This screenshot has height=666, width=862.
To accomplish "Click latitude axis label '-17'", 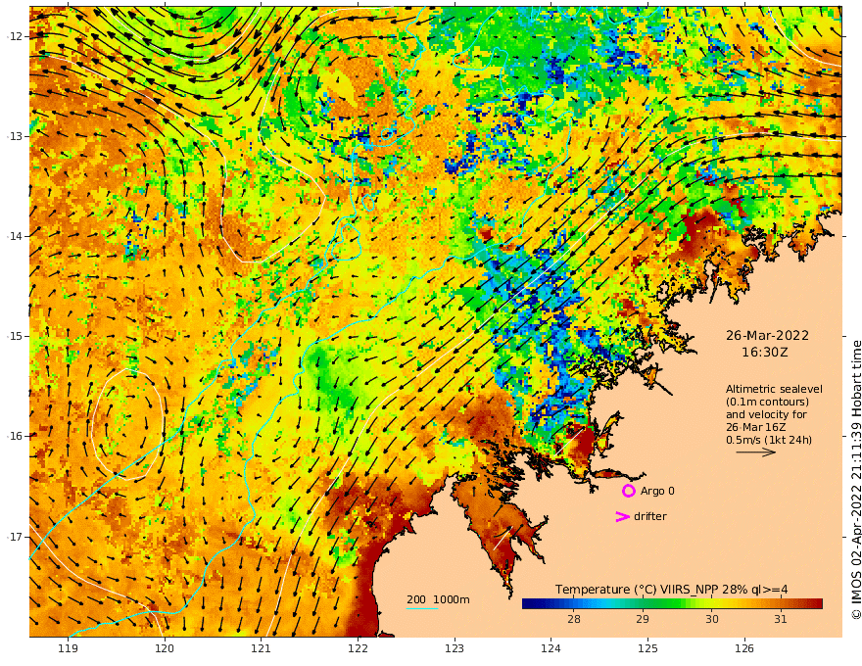I will click(14, 537).
